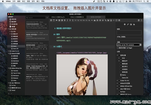Collapse the 常用记事 folder in the library sidebar

click(x=8, y=29)
